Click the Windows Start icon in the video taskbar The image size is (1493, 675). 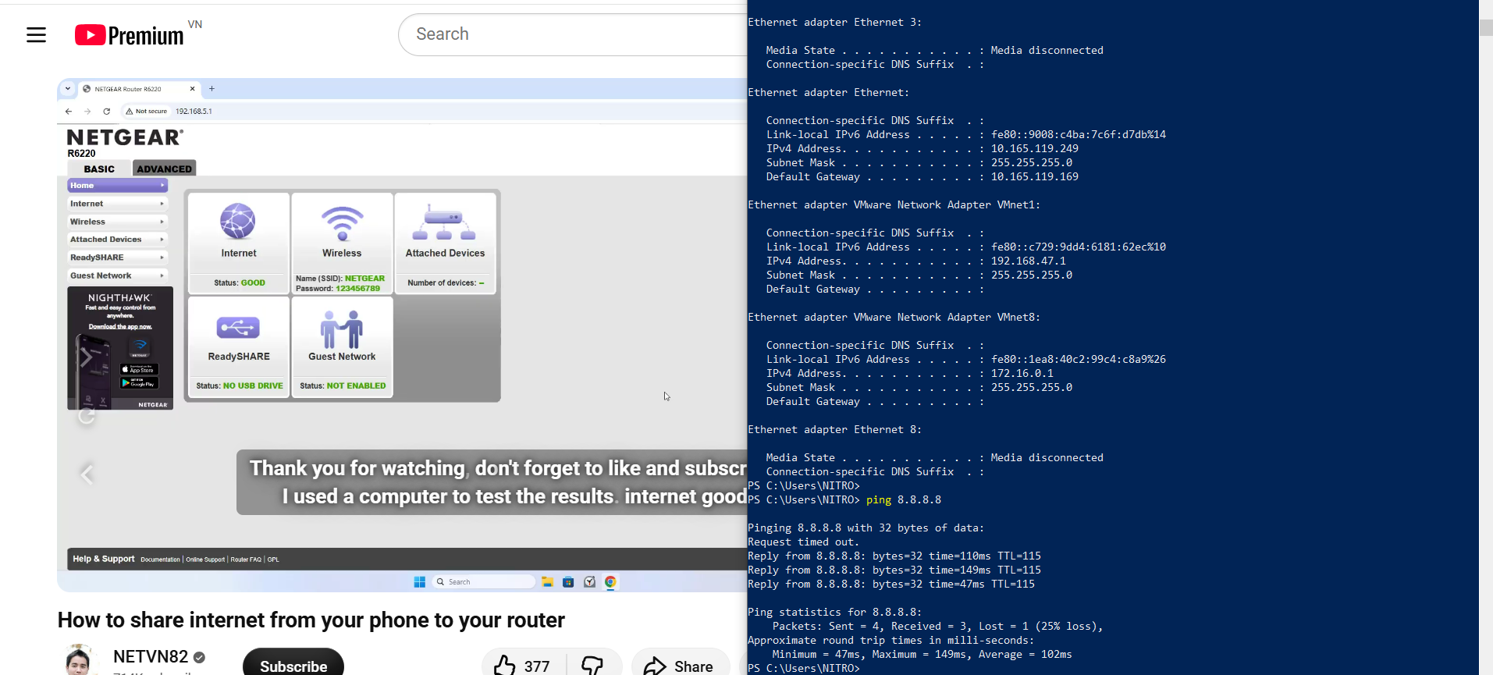coord(420,582)
